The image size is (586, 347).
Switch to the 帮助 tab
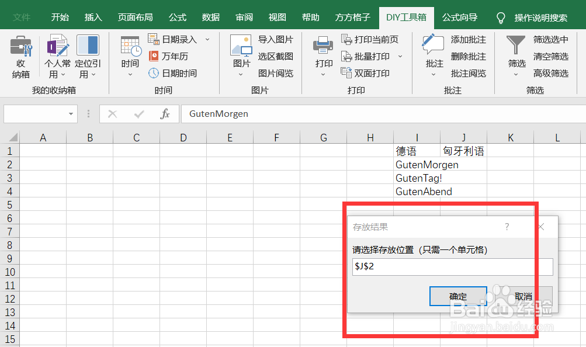point(311,17)
